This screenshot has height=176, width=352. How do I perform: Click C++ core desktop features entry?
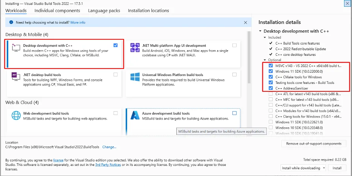296,55
